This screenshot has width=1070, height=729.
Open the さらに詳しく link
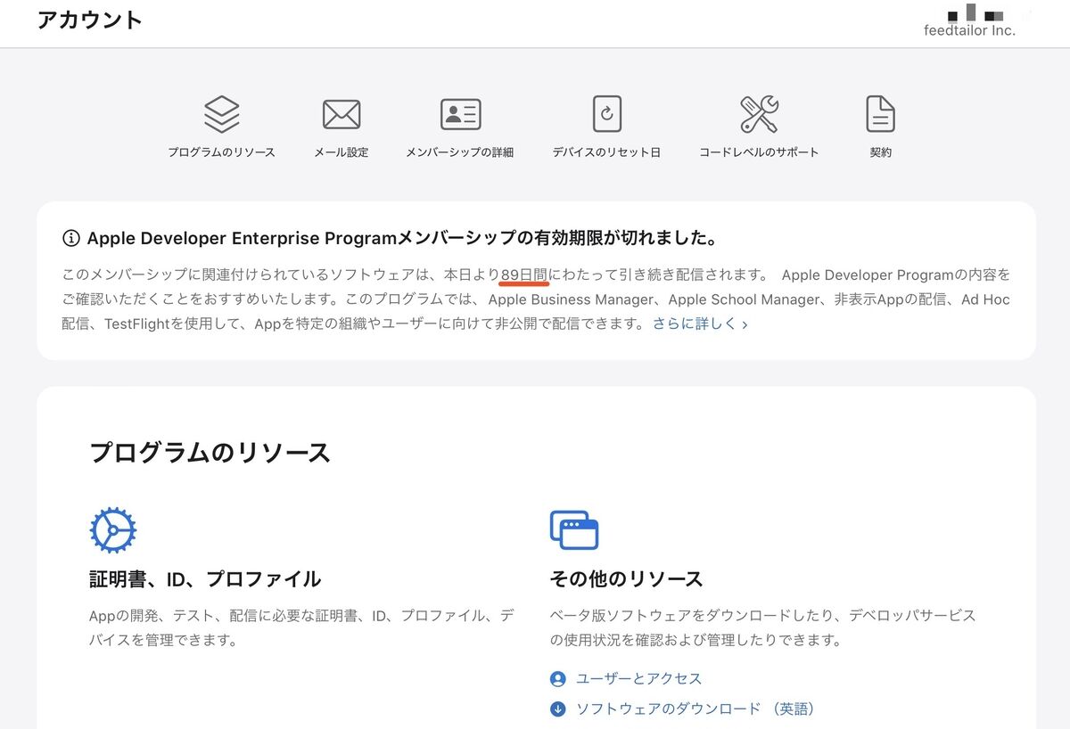point(700,324)
